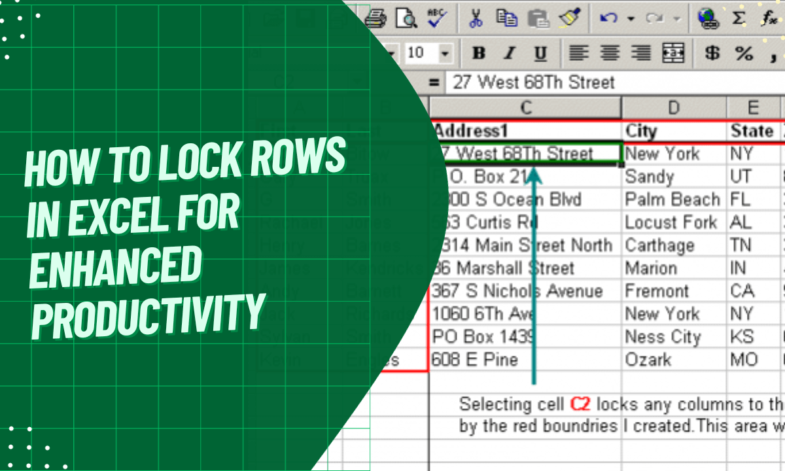Click the Copy icon

coord(508,18)
